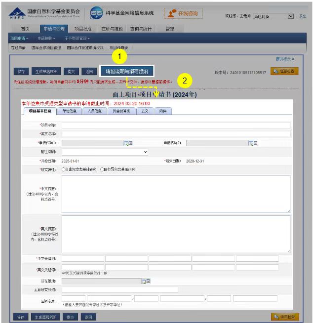Open 填报说明与撰写提纲 button
Screen dimensions: 313x323
(x=127, y=72)
